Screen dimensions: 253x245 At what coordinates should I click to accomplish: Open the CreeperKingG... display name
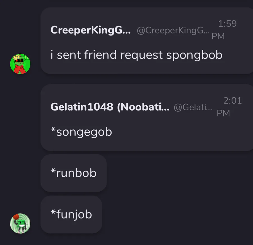90,30
